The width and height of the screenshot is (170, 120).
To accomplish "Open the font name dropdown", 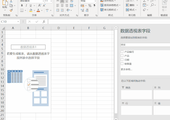I will point(43,1).
